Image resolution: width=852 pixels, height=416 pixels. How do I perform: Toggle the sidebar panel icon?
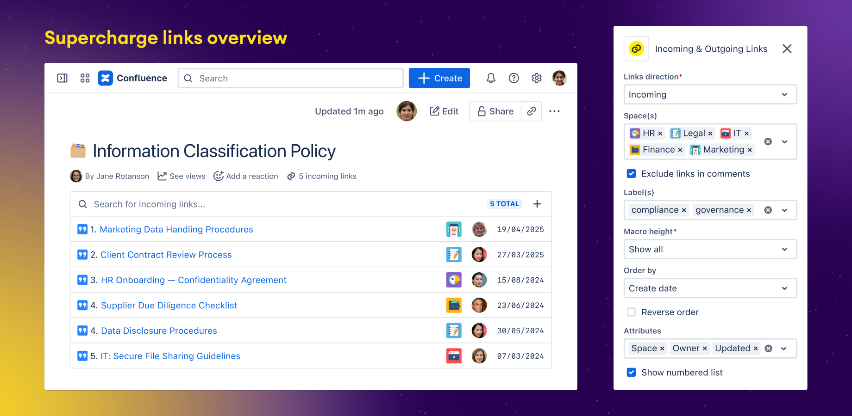click(x=62, y=78)
